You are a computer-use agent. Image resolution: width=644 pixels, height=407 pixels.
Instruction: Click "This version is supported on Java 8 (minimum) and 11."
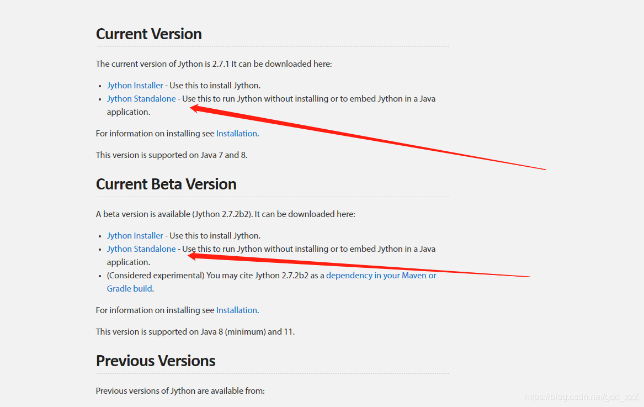195,332
